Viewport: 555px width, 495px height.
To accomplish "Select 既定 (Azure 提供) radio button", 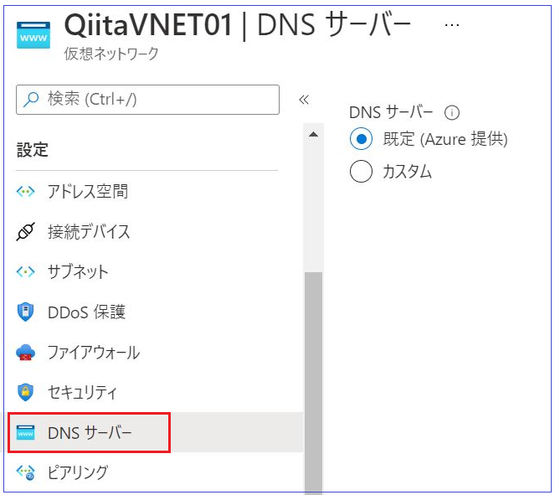I will pyautogui.click(x=361, y=138).
